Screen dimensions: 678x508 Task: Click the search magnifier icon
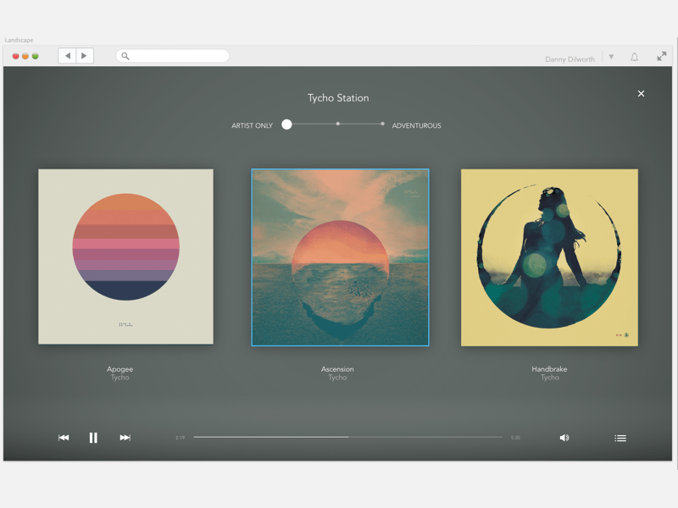point(125,56)
